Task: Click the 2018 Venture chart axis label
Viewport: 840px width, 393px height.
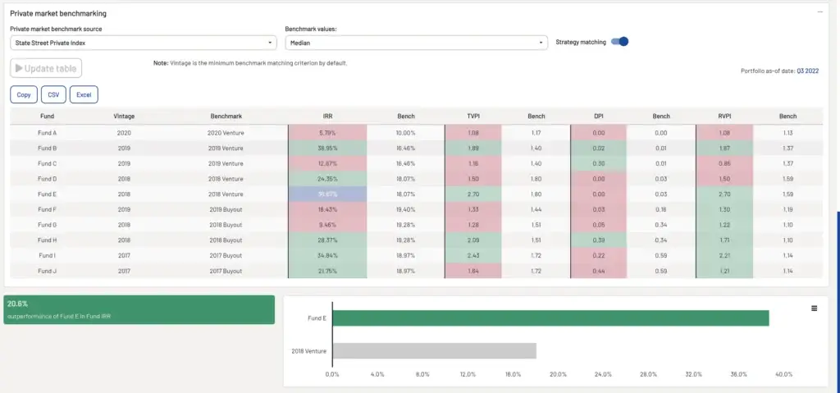Action: tap(309, 351)
